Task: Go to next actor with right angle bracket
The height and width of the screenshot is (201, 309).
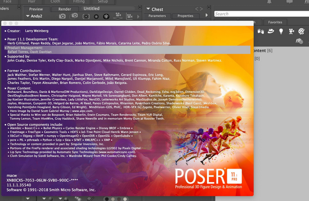Action: tap(201, 9)
